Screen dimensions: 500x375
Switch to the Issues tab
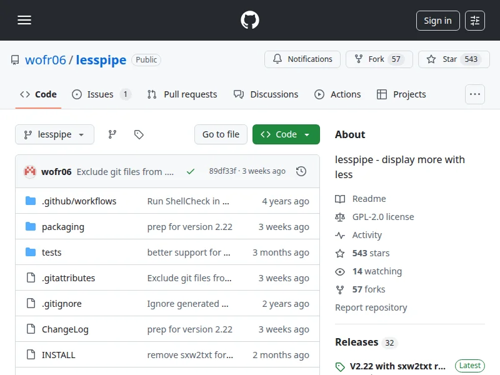pyautogui.click(x=101, y=94)
